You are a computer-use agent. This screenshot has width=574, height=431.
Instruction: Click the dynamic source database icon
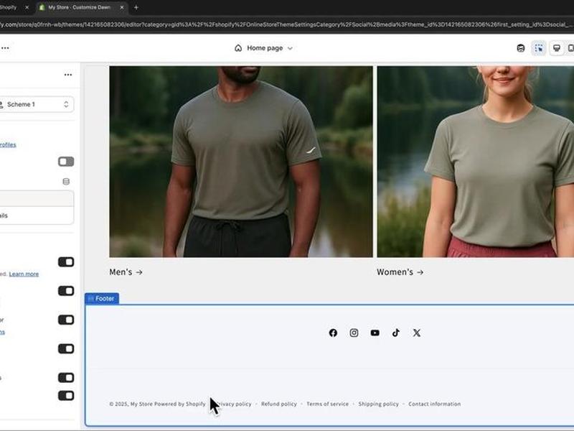click(x=66, y=182)
